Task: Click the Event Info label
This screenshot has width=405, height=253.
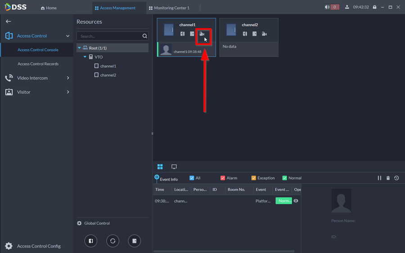Action: [169, 179]
